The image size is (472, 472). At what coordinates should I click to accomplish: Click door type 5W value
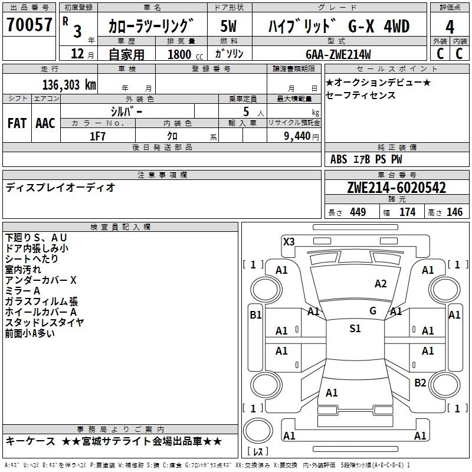[228, 26]
